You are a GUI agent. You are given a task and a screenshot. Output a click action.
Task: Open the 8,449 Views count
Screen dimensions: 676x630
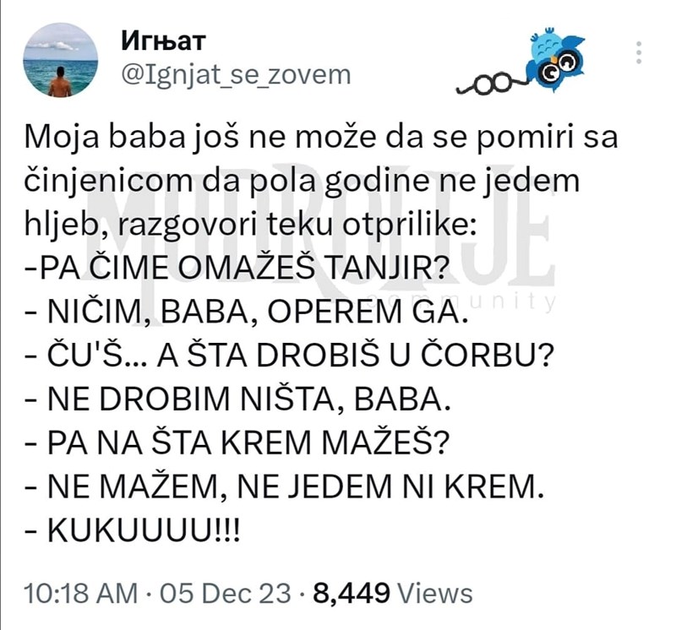392,593
